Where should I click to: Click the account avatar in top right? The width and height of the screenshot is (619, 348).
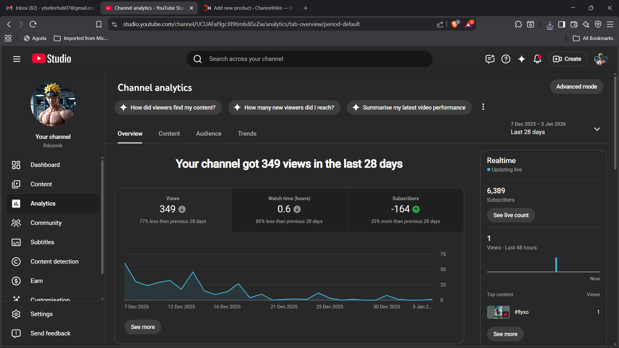coord(601,59)
